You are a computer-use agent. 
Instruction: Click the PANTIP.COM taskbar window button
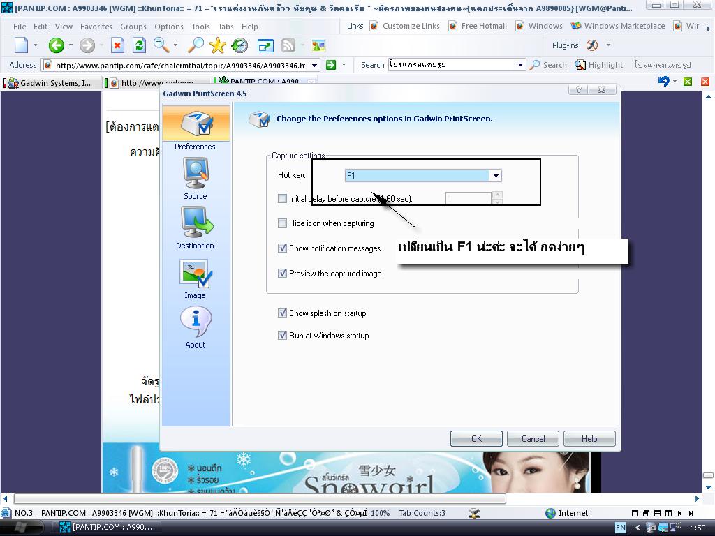(110, 528)
